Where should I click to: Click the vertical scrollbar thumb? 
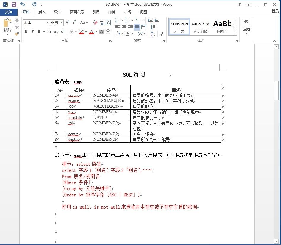tap(276, 91)
